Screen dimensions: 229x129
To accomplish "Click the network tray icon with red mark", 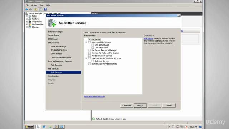I will tap(186, 127).
